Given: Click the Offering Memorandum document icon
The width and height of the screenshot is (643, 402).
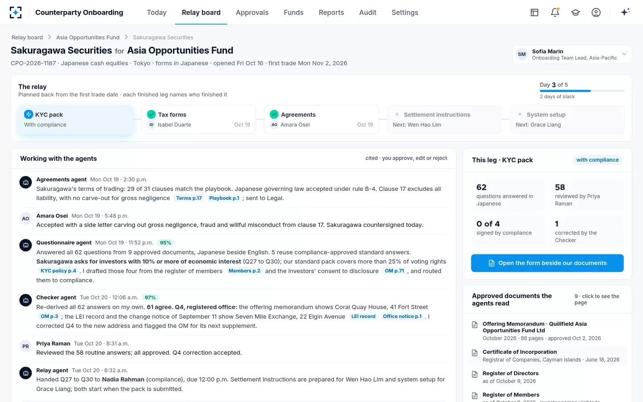Looking at the screenshot, I should click(475, 325).
